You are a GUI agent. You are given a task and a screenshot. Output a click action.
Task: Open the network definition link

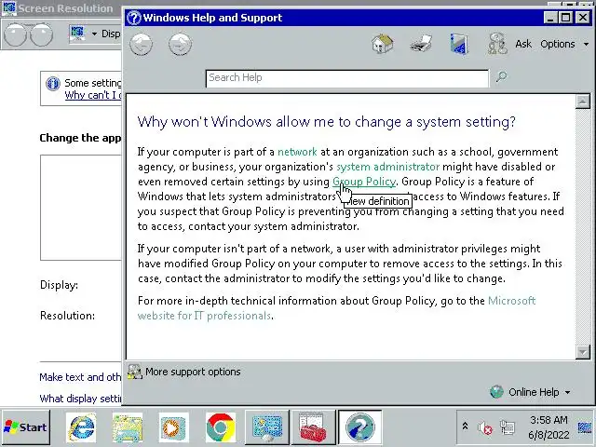[297, 152]
